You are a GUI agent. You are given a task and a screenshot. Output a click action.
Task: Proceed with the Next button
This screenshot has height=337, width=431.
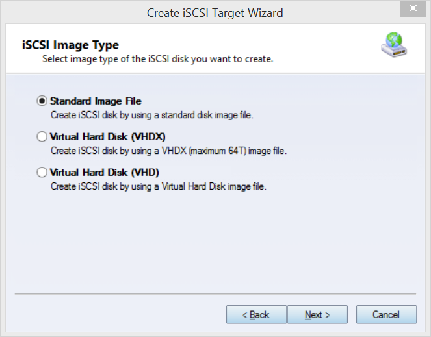317,314
